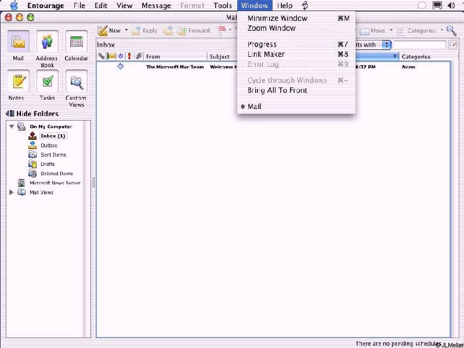Open the Notes view icon
The width and height of the screenshot is (464, 348).
point(18,82)
